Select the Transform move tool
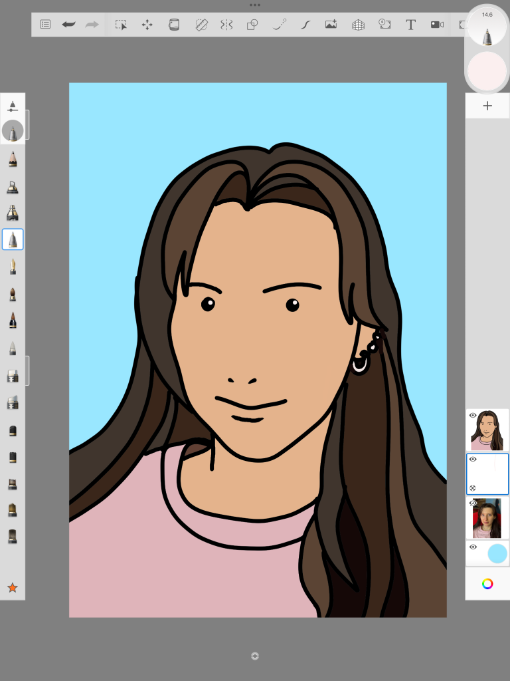 (147, 25)
